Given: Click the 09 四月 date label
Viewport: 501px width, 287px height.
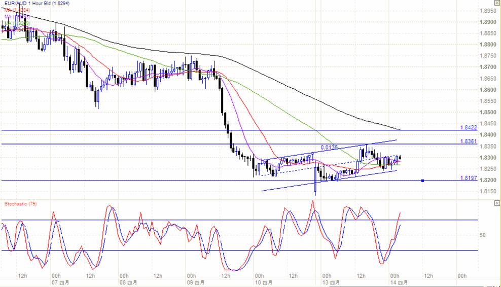Looking at the screenshot, I should (196, 283).
